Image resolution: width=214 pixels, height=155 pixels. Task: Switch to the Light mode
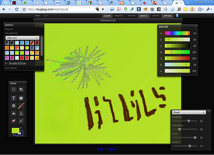(x=46, y=16)
